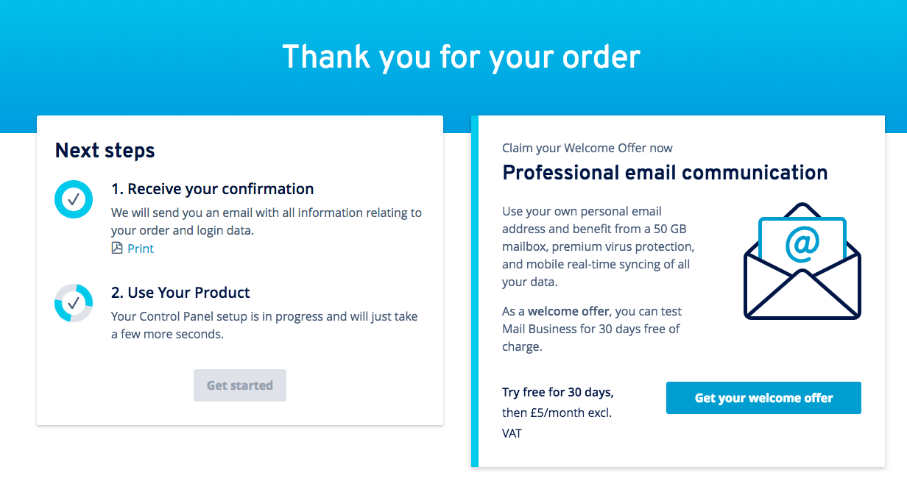907x481 pixels.
Task: Click the Get started button
Action: point(240,385)
